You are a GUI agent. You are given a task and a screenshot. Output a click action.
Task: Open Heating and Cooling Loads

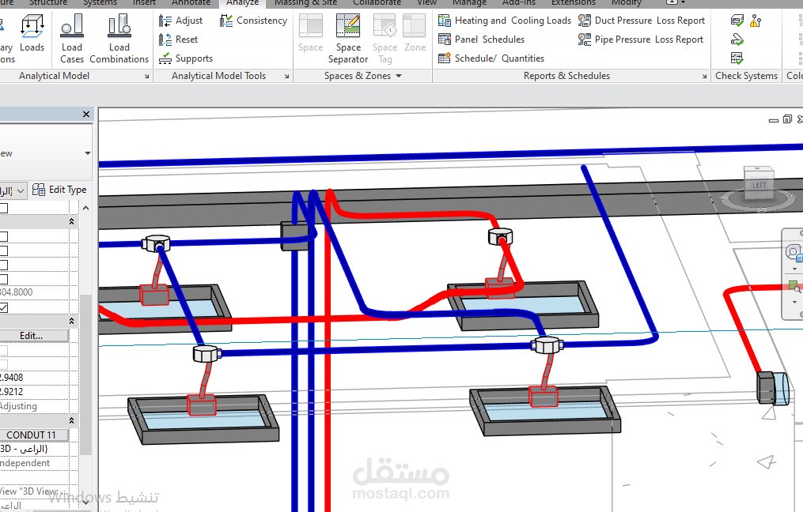(x=505, y=21)
